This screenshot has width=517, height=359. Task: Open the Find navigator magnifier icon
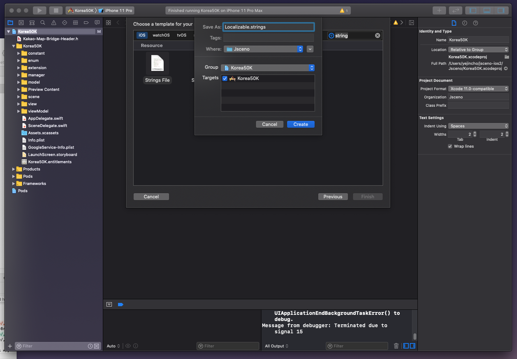(x=43, y=22)
